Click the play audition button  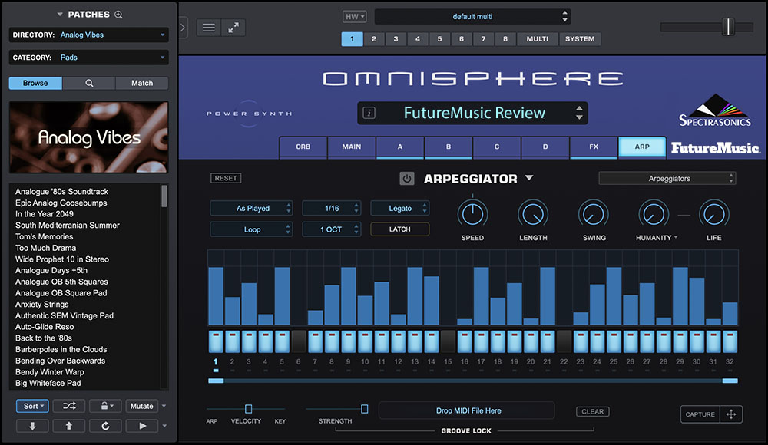point(142,426)
